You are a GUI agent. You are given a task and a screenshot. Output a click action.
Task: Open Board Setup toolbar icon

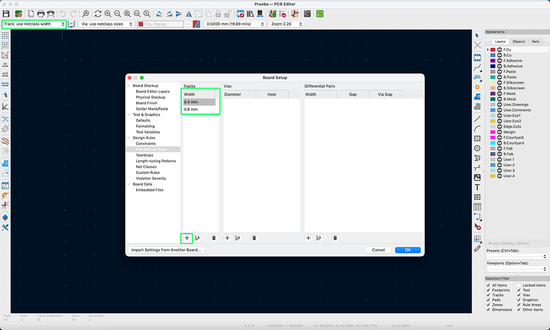pyautogui.click(x=19, y=14)
